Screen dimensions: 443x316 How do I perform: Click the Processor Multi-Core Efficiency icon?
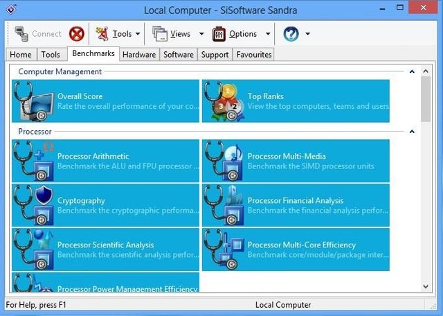[x=224, y=249]
